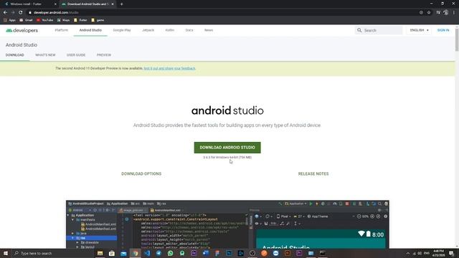The image size is (459, 258).
Task: Select the USER GUIDE sub-tab
Action: click(76, 55)
